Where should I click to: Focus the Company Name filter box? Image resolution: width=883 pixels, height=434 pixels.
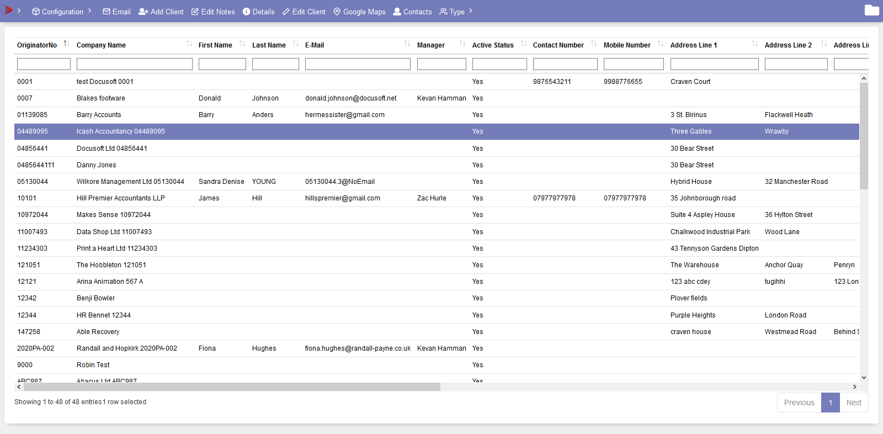134,64
